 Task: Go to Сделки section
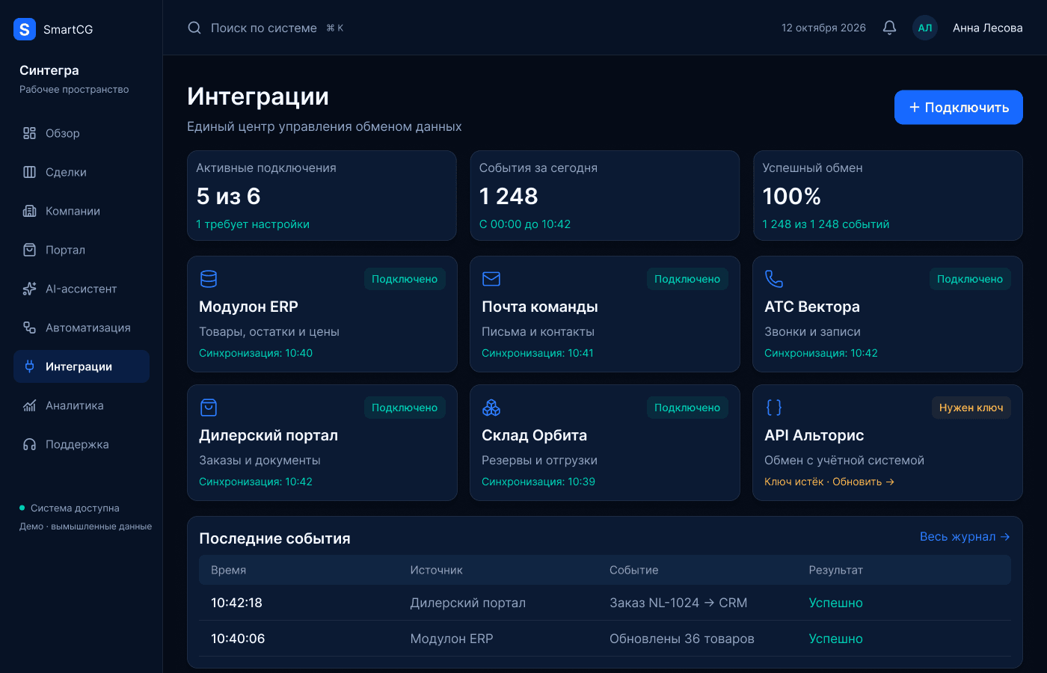pyautogui.click(x=82, y=172)
